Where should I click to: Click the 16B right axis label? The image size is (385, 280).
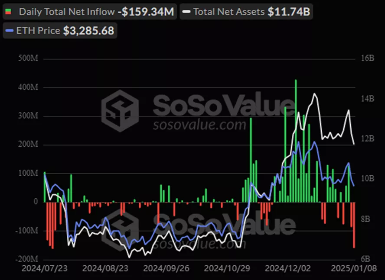[x=368, y=58]
